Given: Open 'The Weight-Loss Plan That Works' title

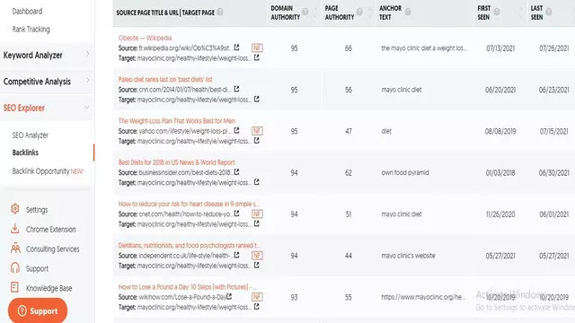Looking at the screenshot, I should pyautogui.click(x=176, y=120).
